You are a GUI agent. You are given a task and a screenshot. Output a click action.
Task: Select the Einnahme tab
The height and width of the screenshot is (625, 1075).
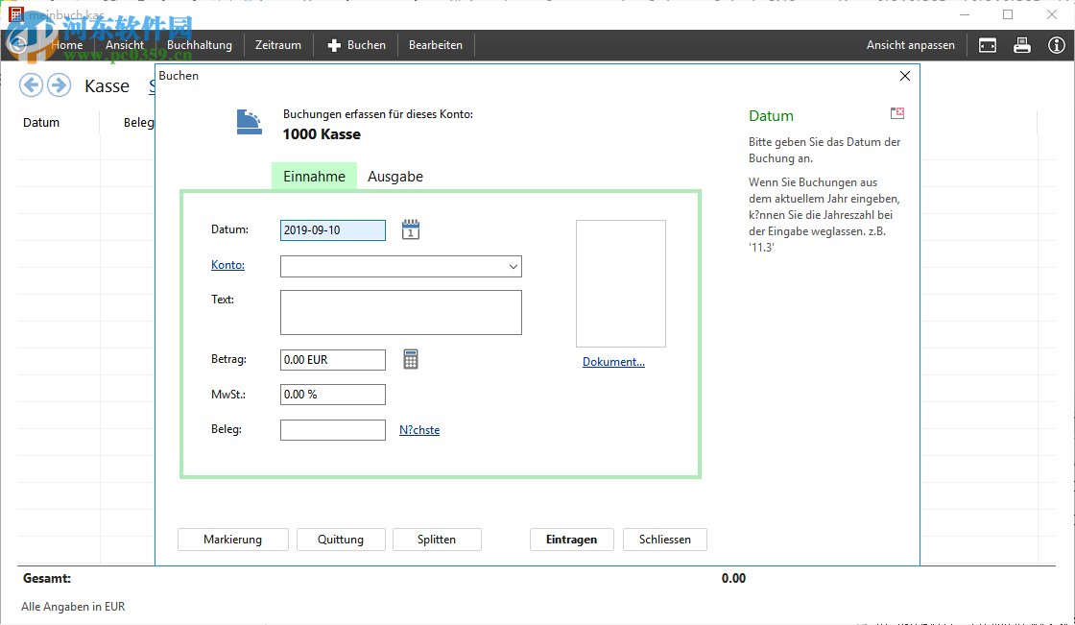pyautogui.click(x=314, y=177)
